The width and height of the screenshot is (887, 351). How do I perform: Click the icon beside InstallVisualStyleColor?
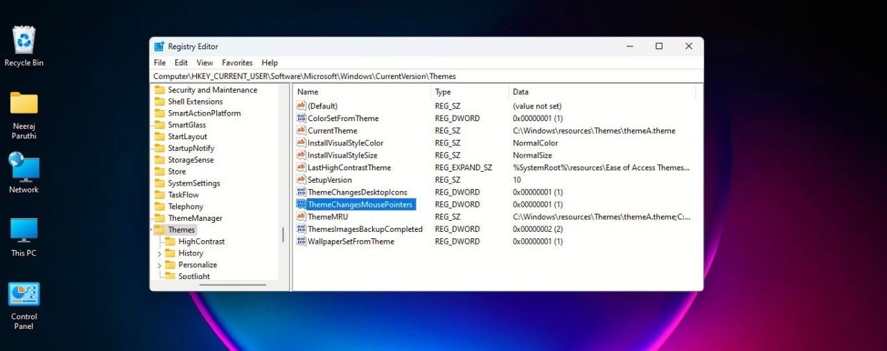301,143
